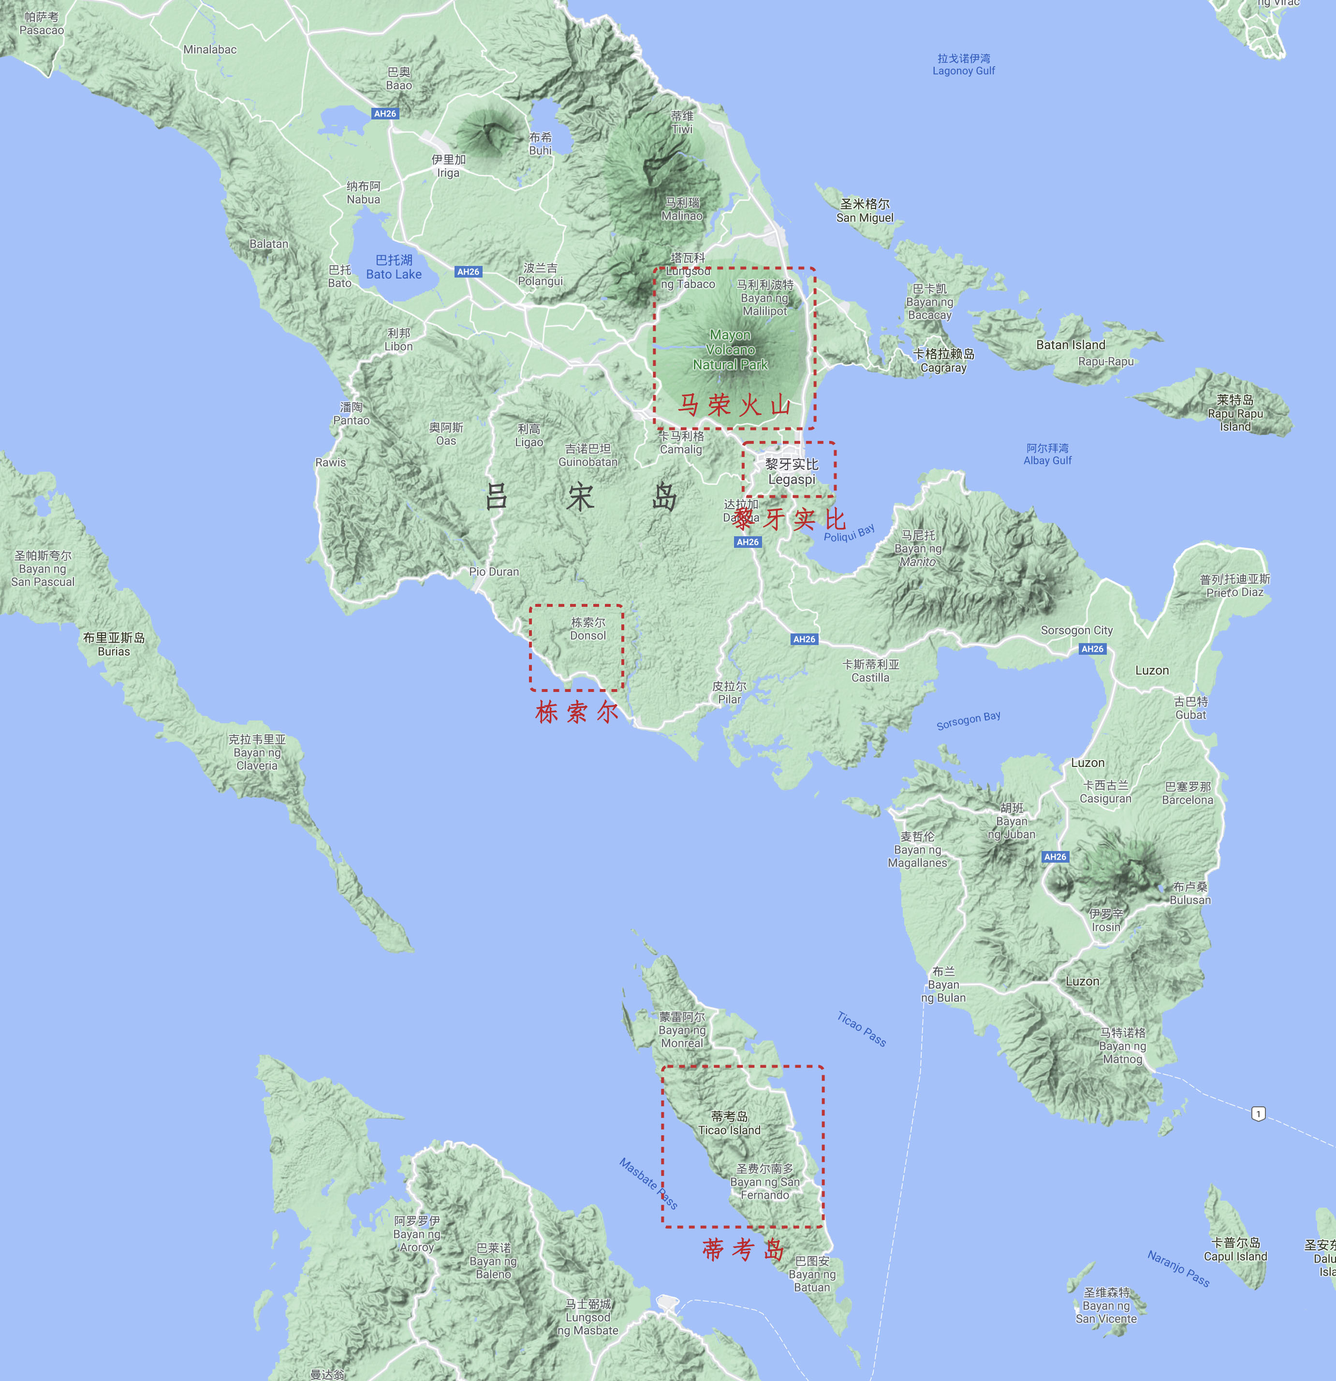
Task: Click the Legaspi city label
Action: (x=792, y=472)
